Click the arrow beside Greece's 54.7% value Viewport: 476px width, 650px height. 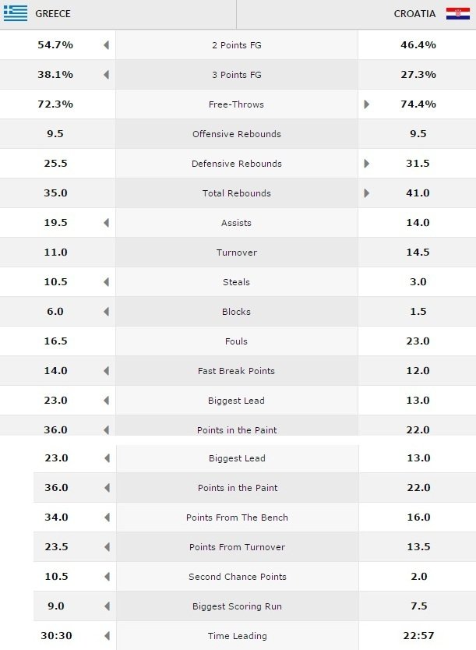pos(107,44)
